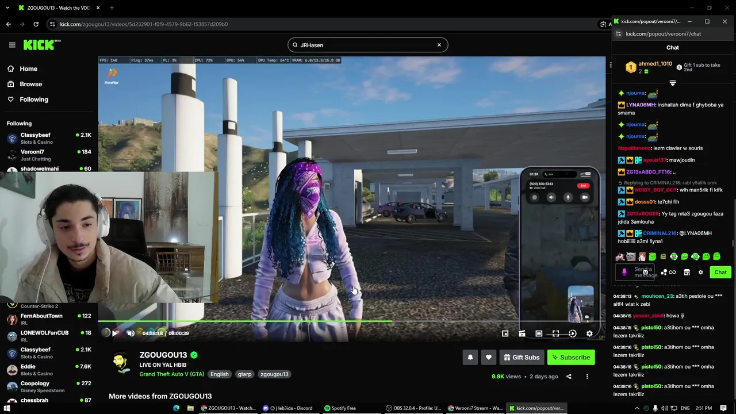Open Spotify Free from taskbar
The image size is (736, 414).
point(340,408)
